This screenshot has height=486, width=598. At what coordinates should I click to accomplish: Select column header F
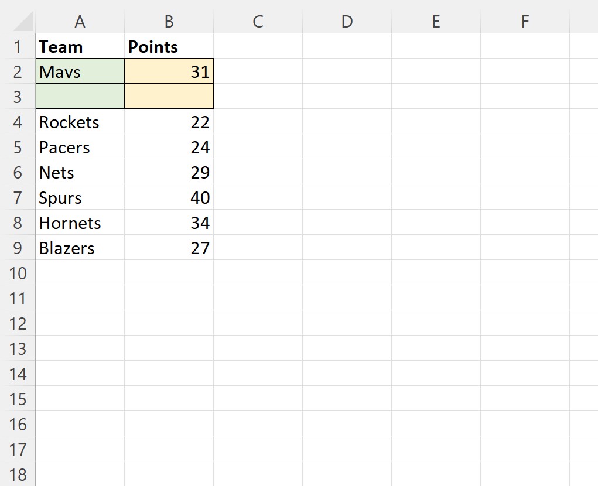[x=525, y=21]
